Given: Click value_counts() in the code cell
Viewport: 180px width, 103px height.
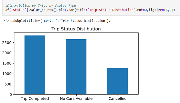Looking at the screenshot, I should click(43, 10).
